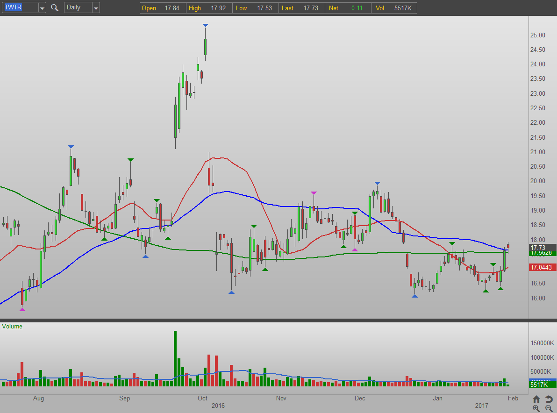Click the Volume panel label

coord(13,326)
